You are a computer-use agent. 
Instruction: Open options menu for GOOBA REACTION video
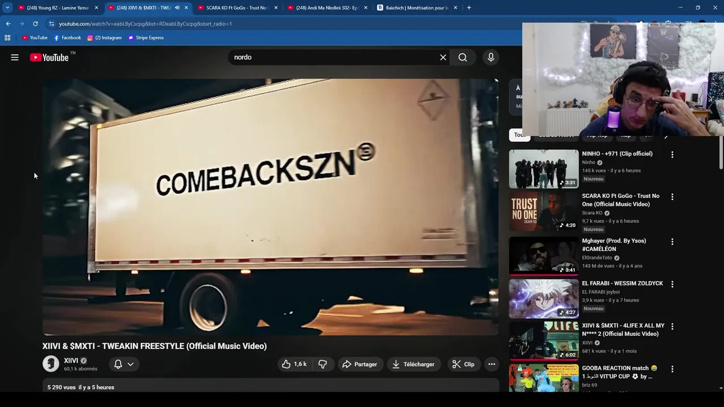(672, 369)
